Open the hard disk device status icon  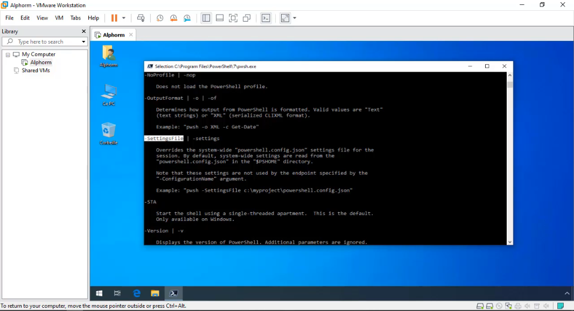tap(480, 306)
